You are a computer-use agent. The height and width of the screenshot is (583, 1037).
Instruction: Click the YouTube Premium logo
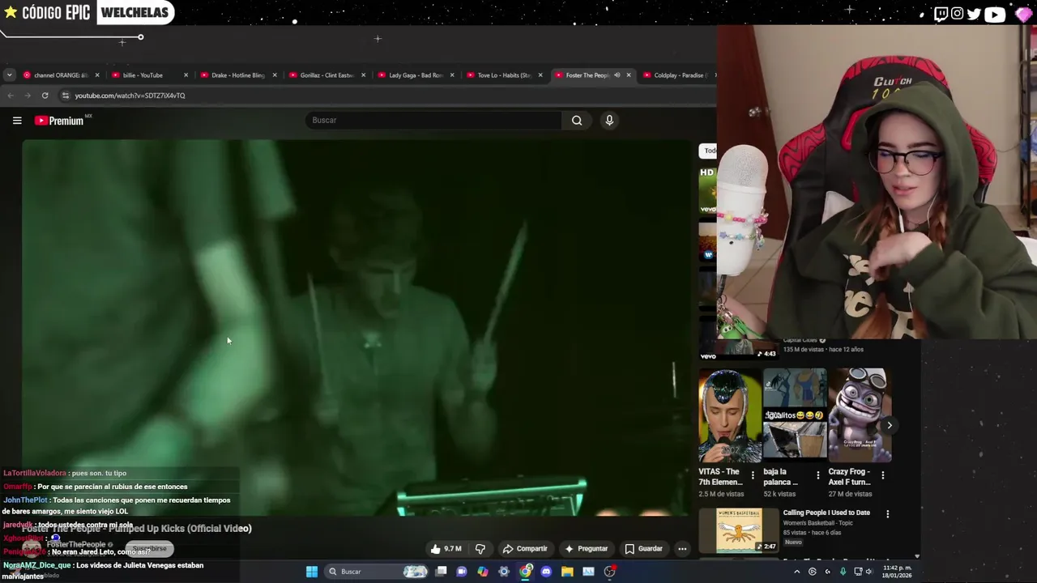(x=59, y=121)
